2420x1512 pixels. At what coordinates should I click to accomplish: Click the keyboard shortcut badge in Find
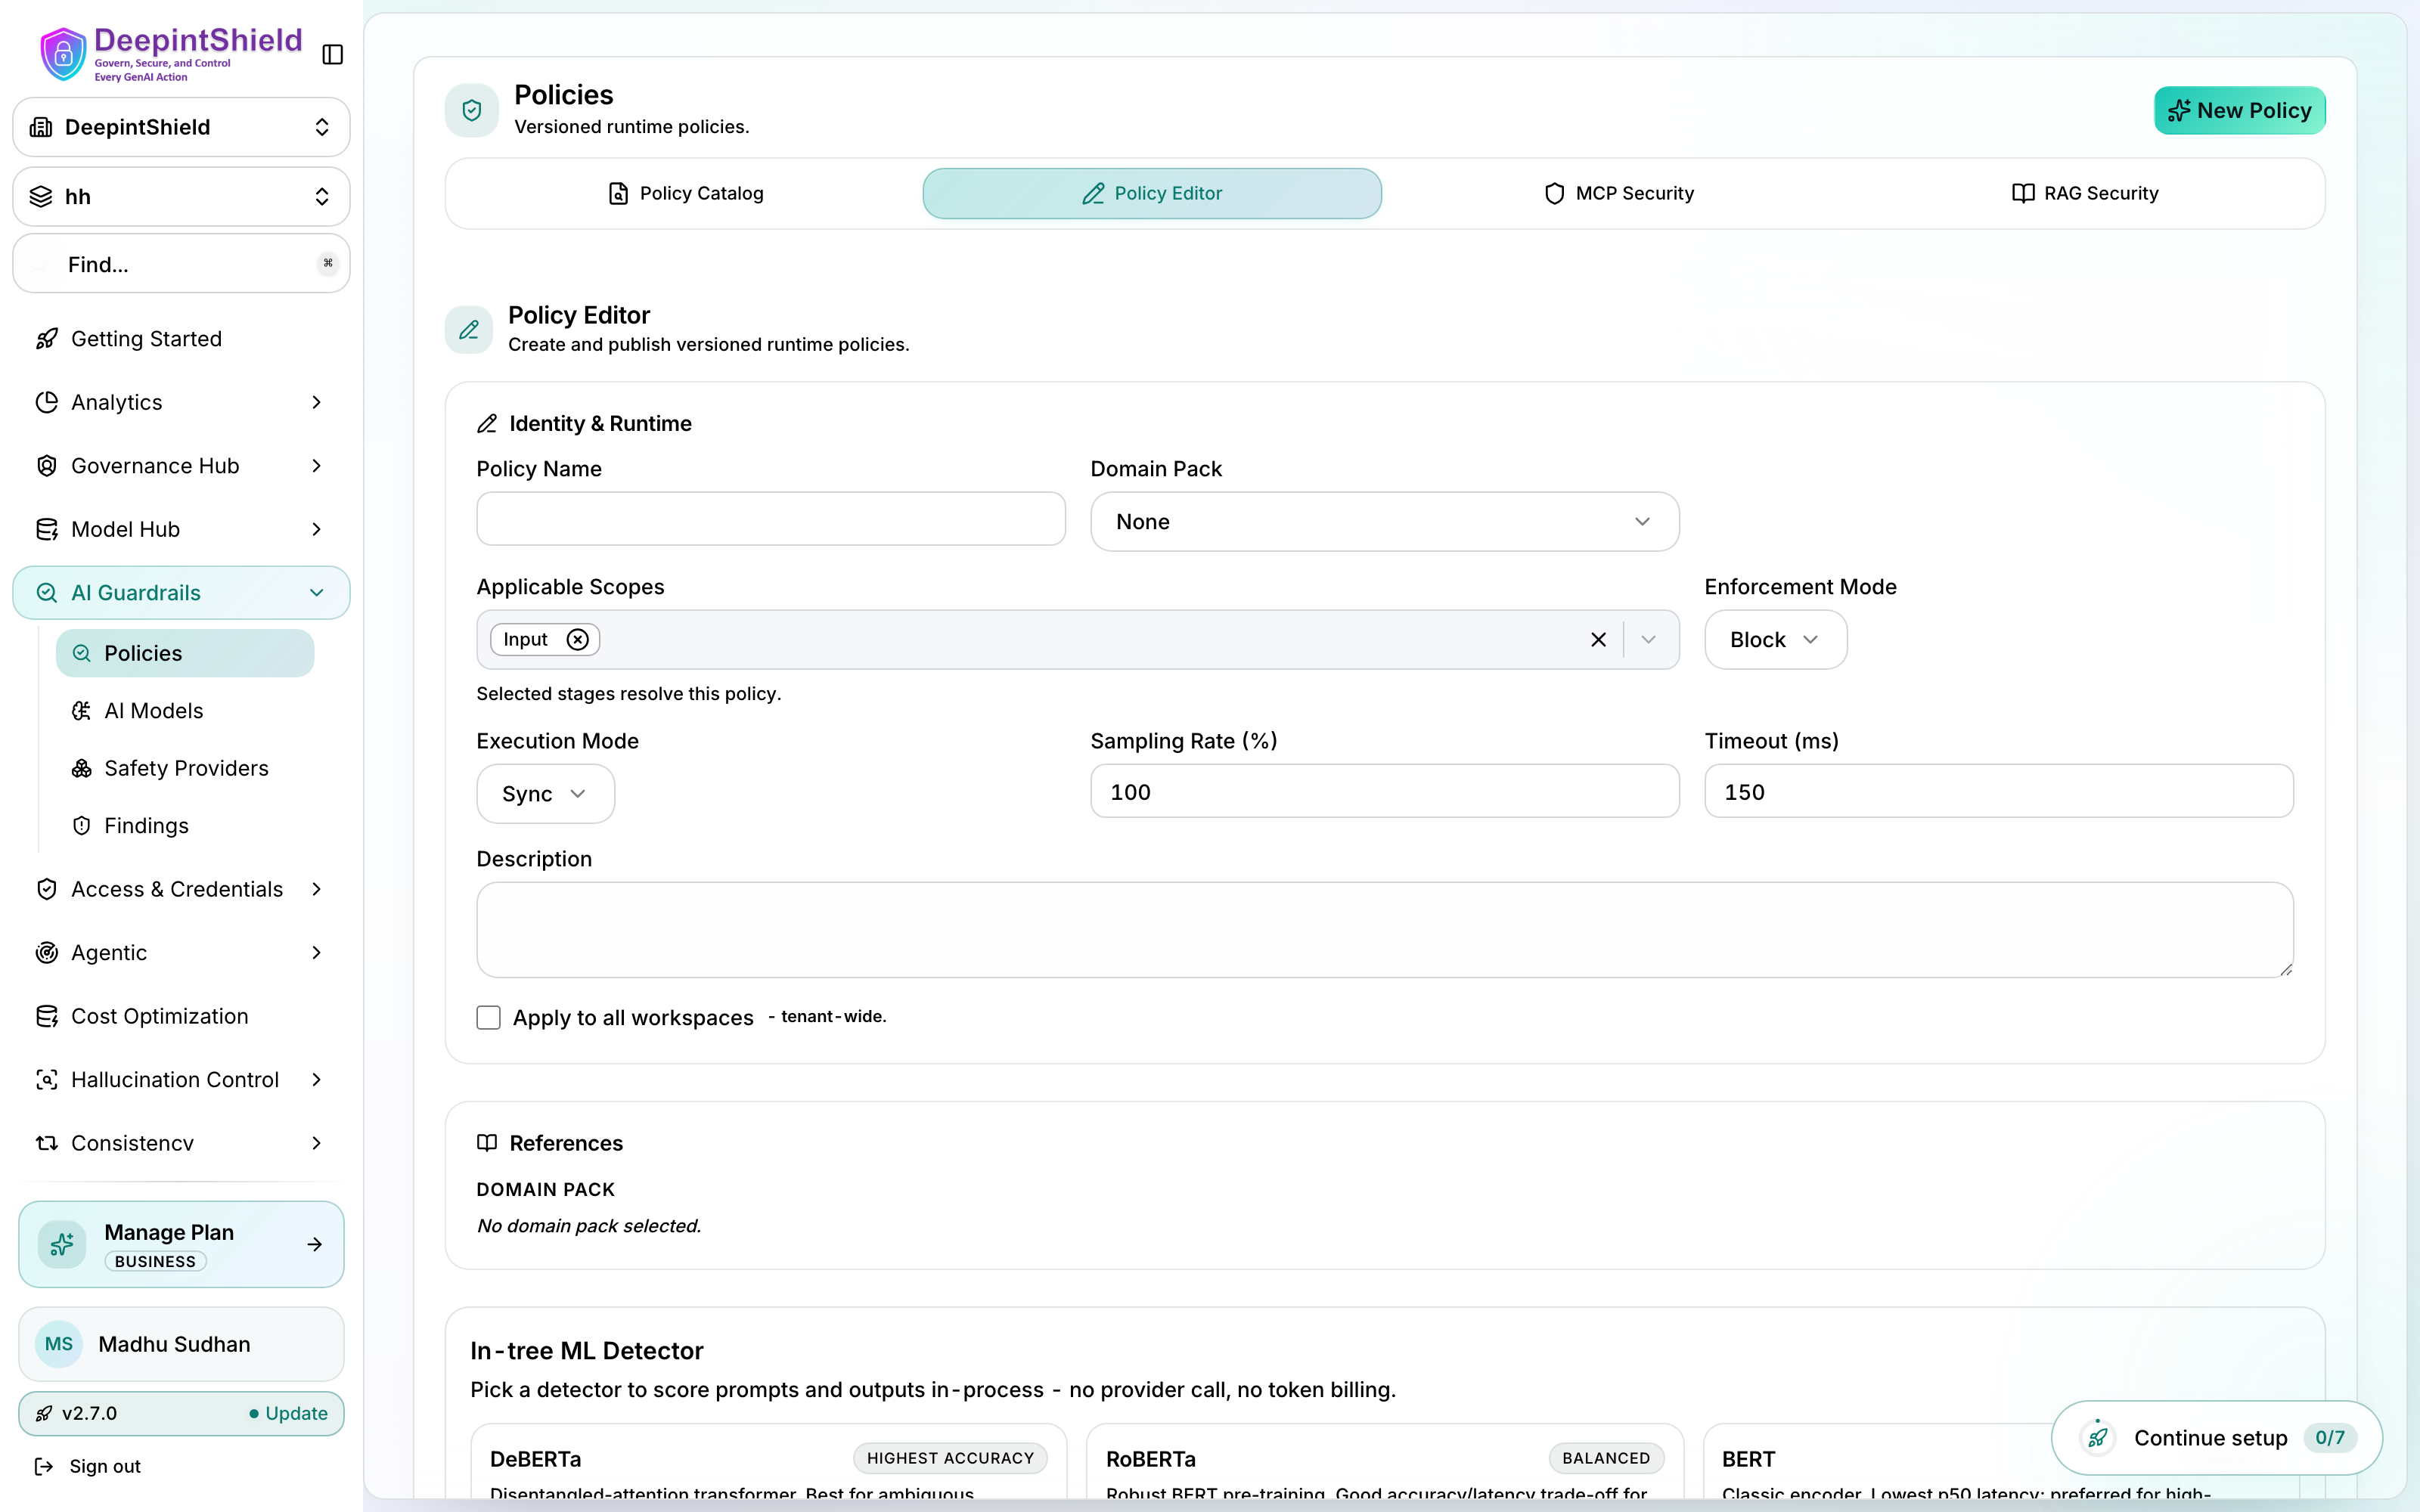click(x=328, y=264)
